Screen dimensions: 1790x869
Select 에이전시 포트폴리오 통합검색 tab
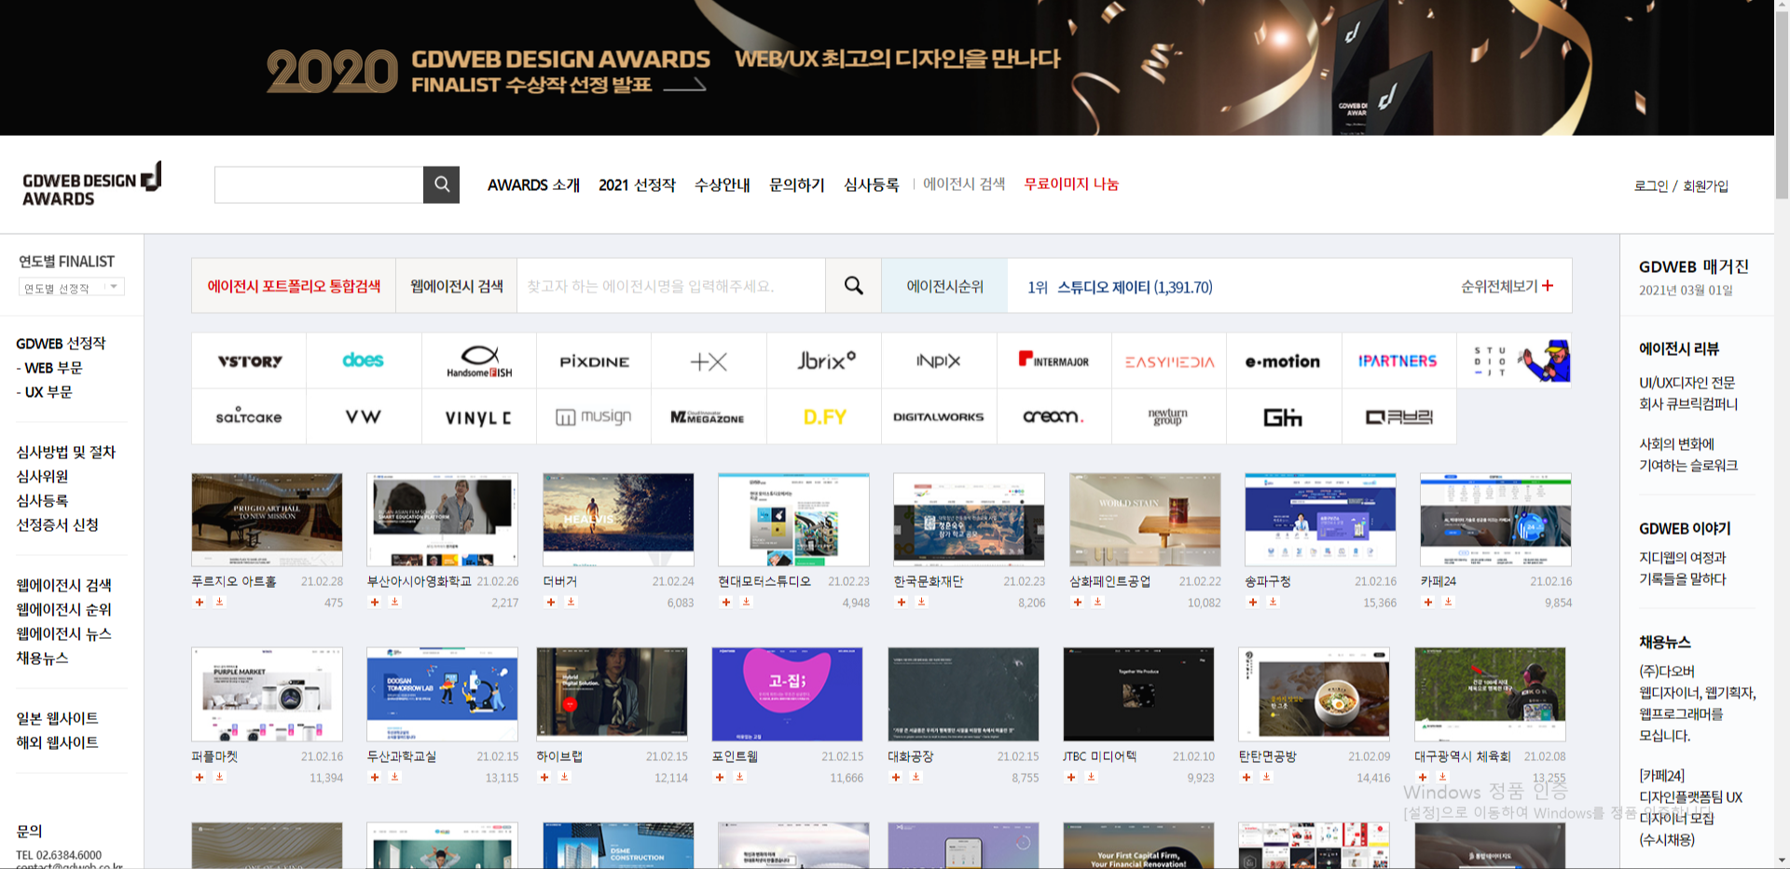294,286
